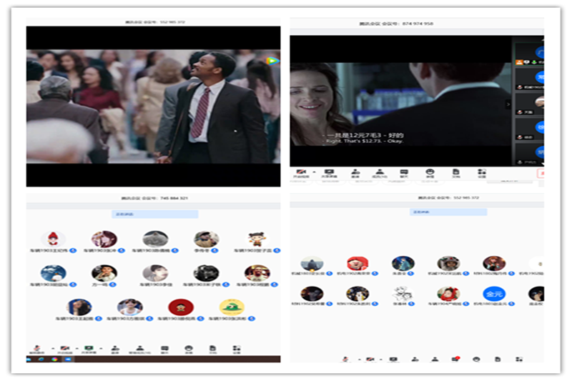This screenshot has height=381, width=572.
Task: Open Emoji reactions in the bottom-right meeting toolbar
Action: [476, 360]
